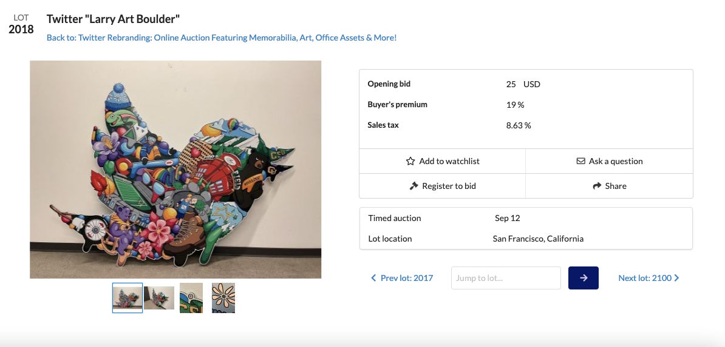Select the daisy flower detail thumbnail
This screenshot has height=347, width=725.
223,298
